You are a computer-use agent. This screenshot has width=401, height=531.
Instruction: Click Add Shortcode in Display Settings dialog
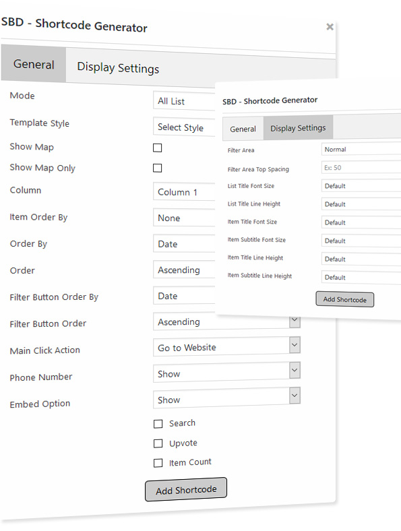coord(345,299)
